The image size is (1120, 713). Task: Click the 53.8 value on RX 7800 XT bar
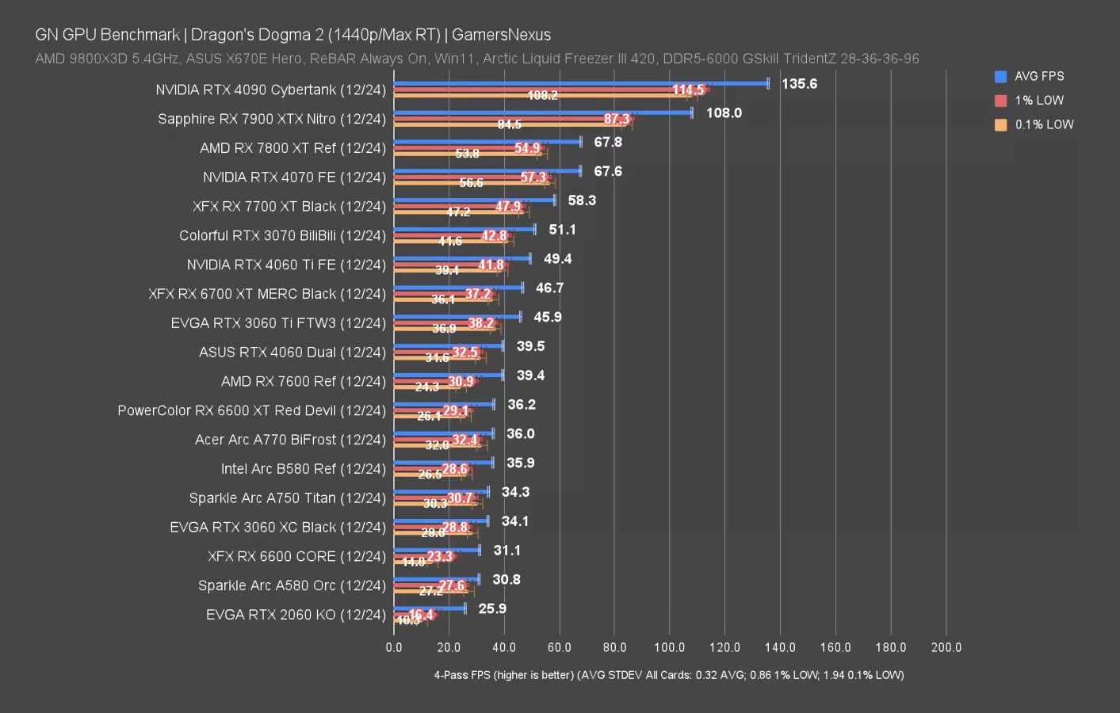[468, 154]
